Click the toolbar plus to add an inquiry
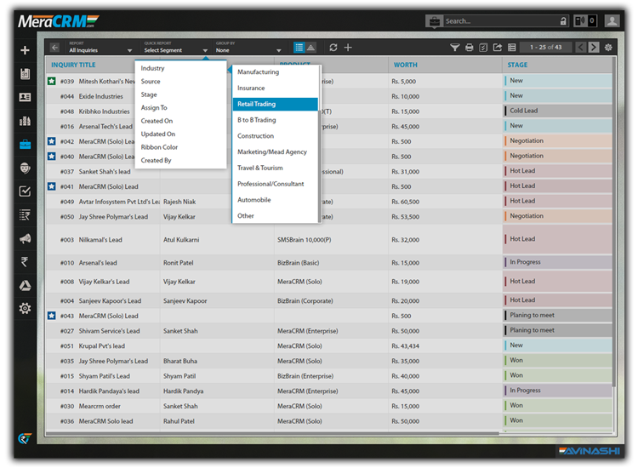The height and width of the screenshot is (468, 638). [348, 48]
